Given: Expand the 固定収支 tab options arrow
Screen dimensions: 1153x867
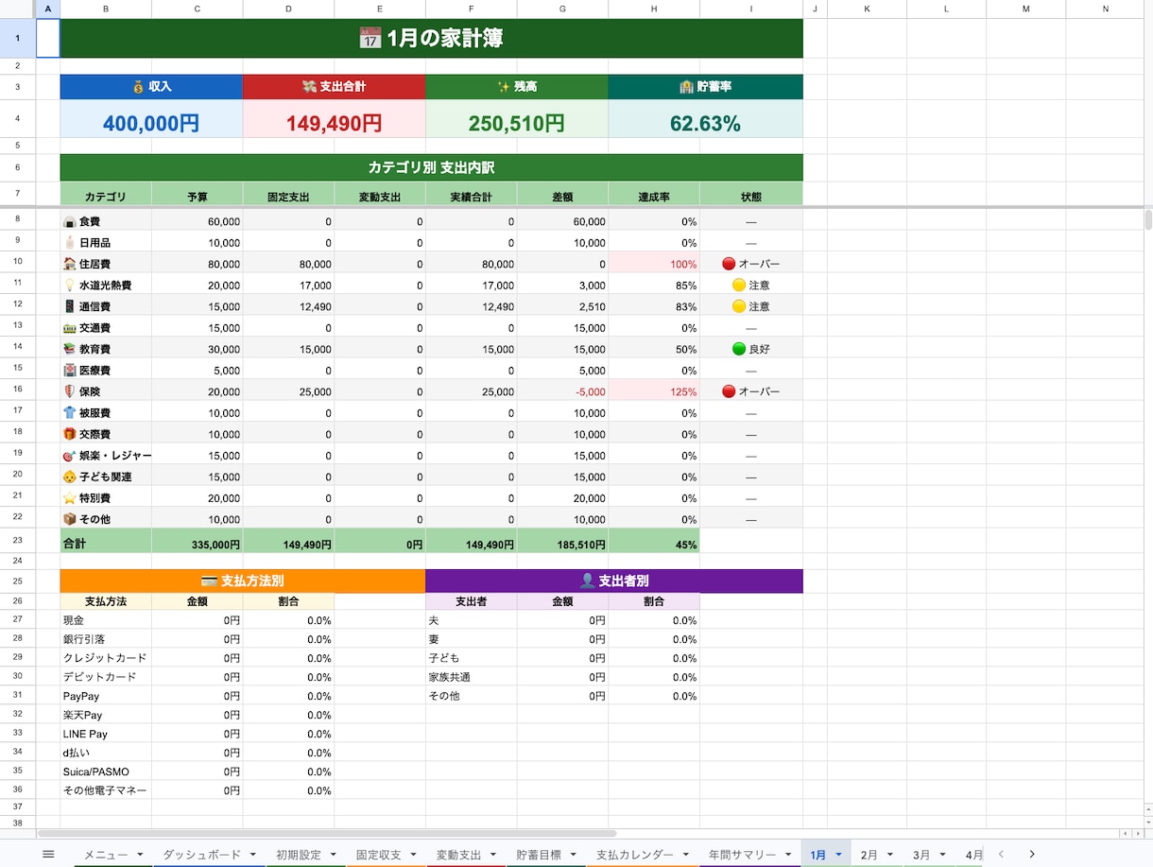Looking at the screenshot, I should (x=413, y=855).
